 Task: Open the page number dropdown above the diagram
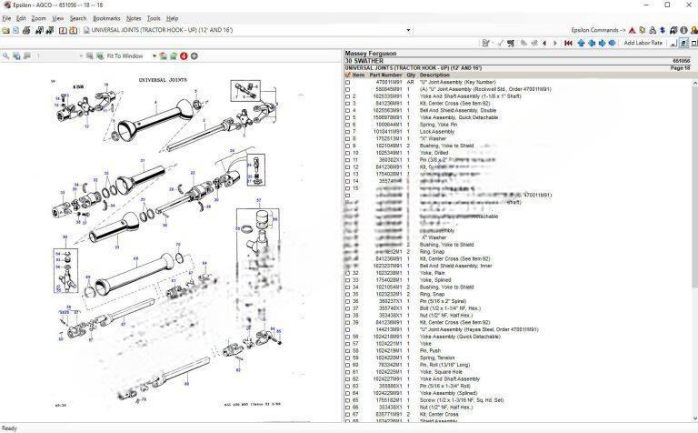click(x=81, y=56)
